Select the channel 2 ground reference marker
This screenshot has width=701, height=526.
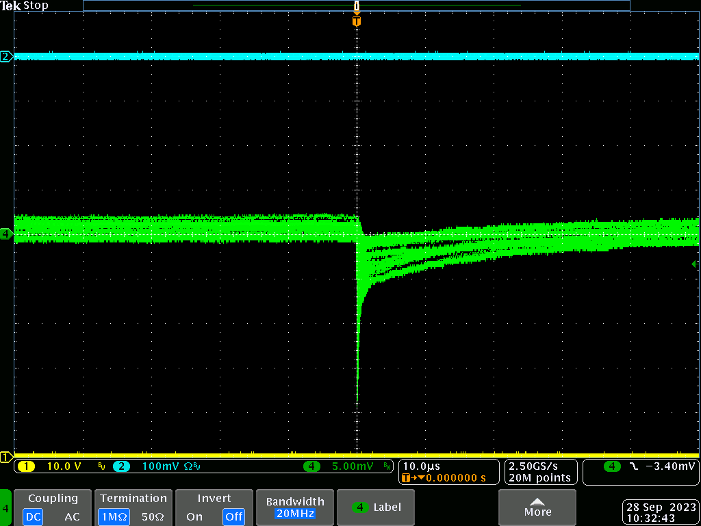pyautogui.click(x=6, y=57)
